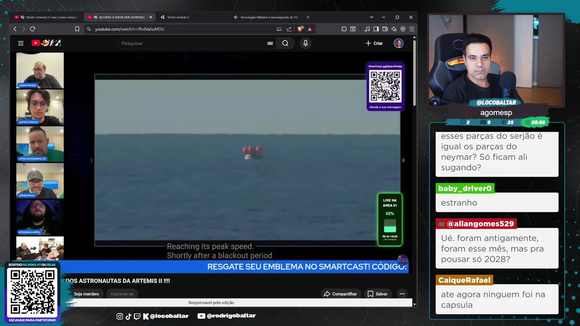Open Brave Shields lion icon
Viewport: 580px width, 326px height.
(x=300, y=29)
